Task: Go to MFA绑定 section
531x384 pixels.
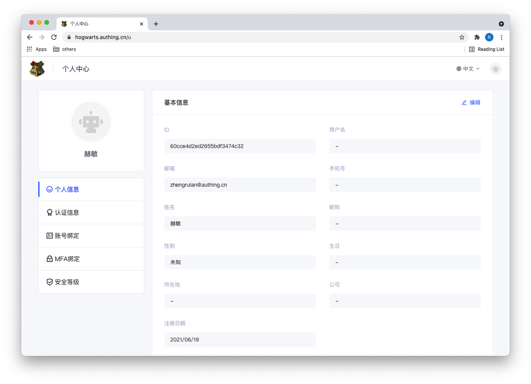Action: (66, 259)
